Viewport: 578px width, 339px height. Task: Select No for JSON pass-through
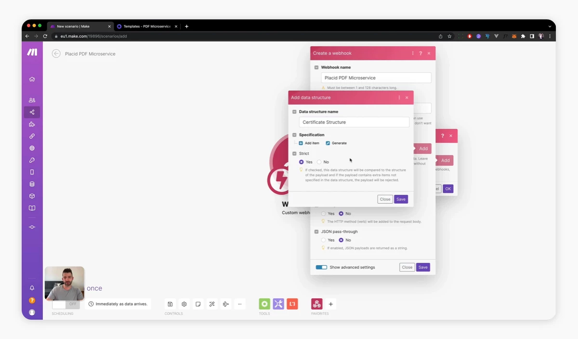tap(341, 240)
